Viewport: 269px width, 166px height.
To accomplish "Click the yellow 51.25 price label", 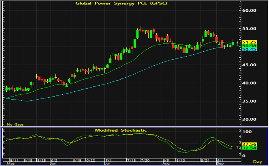I will (249, 42).
